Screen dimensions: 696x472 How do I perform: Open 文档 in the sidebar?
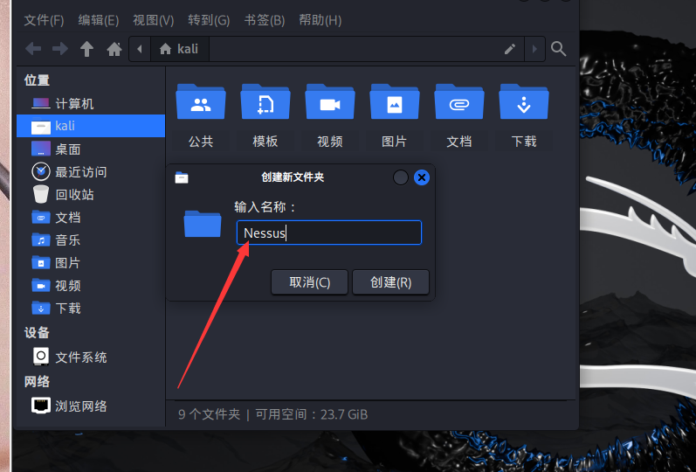91,218
